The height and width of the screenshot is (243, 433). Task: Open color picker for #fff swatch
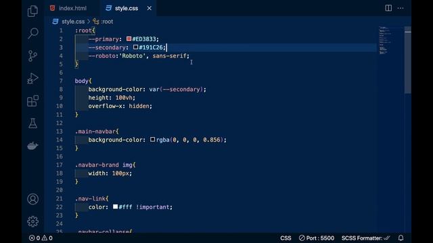pos(116,207)
